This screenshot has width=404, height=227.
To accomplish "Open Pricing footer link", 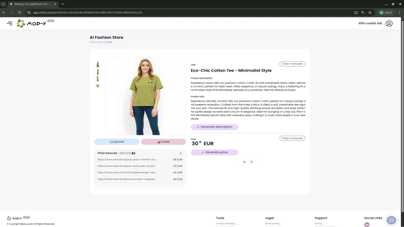I will pos(318,223).
